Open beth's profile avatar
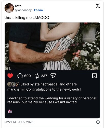Viewport: 105px width, 128px height. (9, 8)
